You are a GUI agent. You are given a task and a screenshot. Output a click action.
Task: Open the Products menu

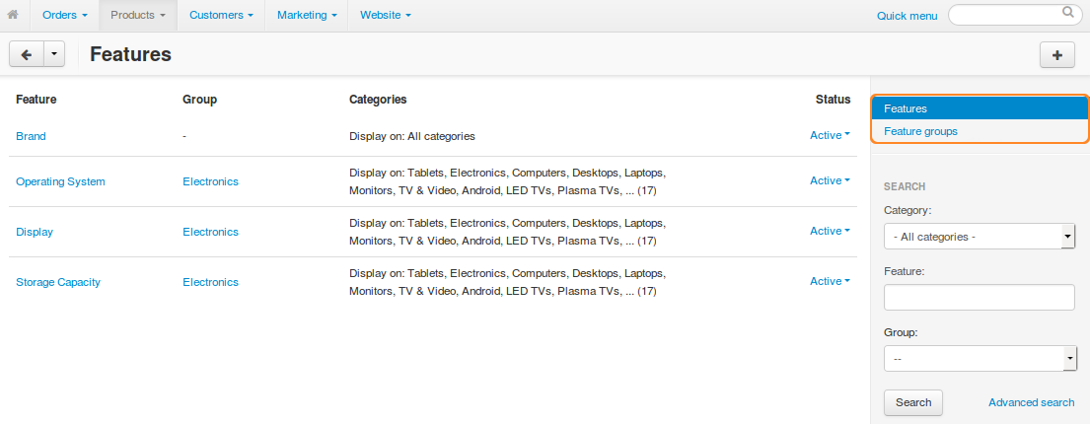138,15
